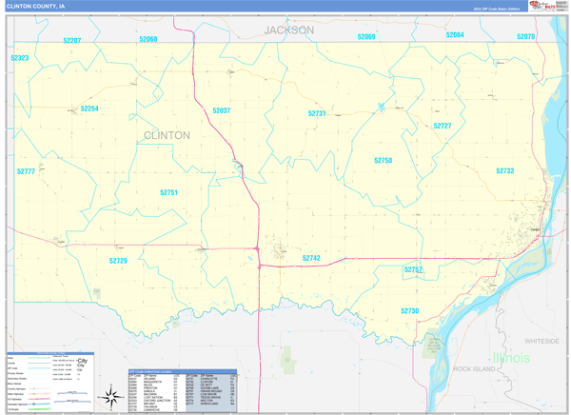The height and width of the screenshot is (415, 571).
Task: Click the green Illinois state label
Action: 511,358
